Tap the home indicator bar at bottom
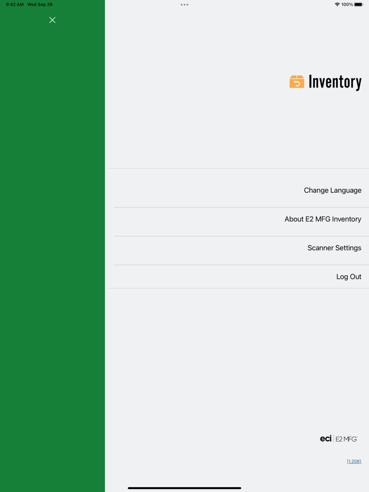Image resolution: width=369 pixels, height=492 pixels. point(184,488)
